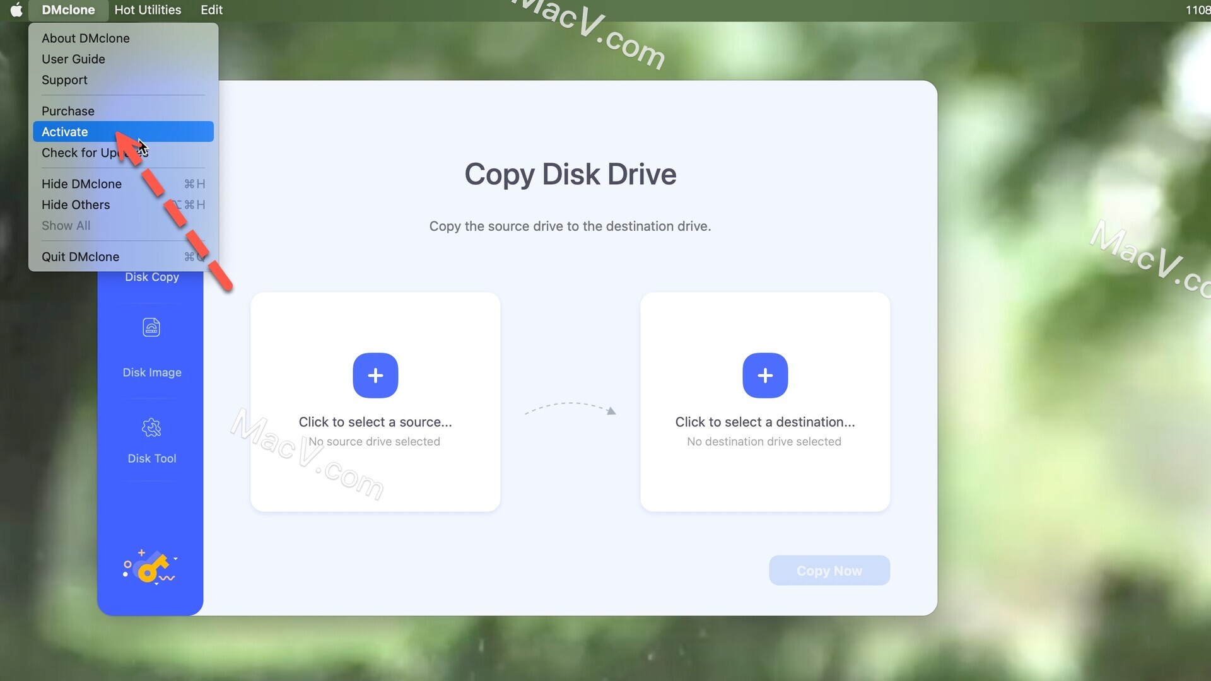The width and height of the screenshot is (1211, 681).
Task: Open the Apple menu
Action: (16, 10)
